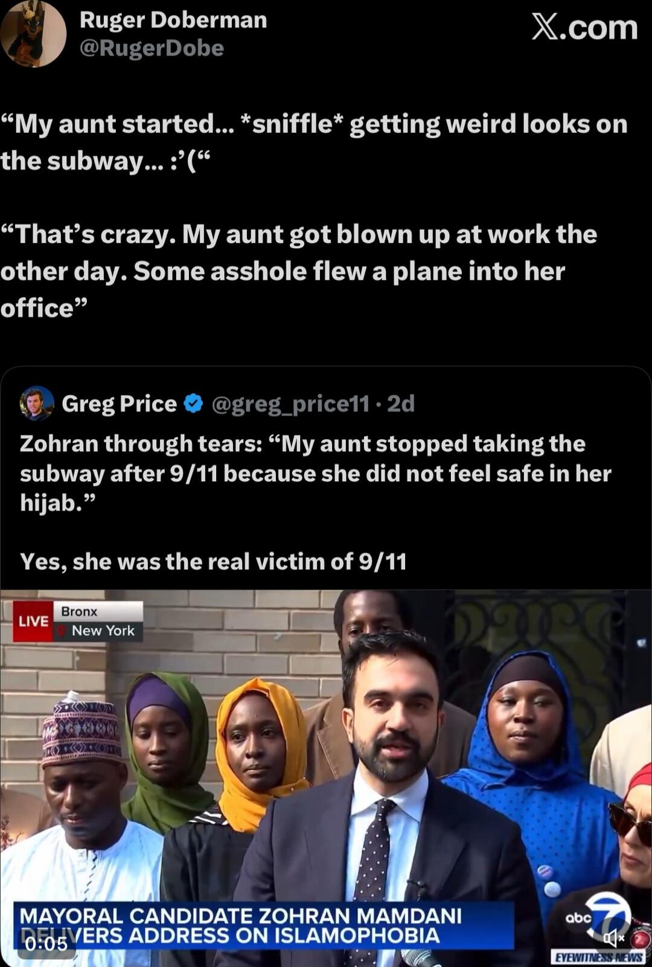Open the quoted post about Zohran's aunt
This screenshot has height=967, width=652.
[314, 473]
